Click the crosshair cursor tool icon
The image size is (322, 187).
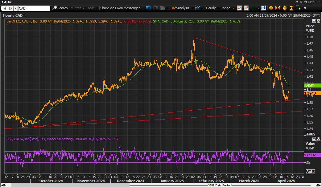click(x=253, y=8)
